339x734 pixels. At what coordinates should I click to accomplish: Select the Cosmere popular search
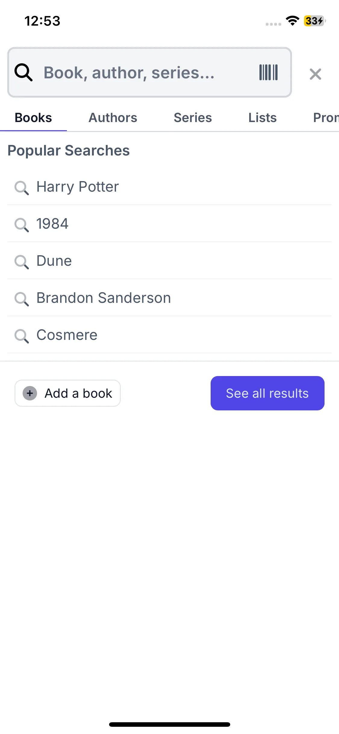click(x=67, y=335)
